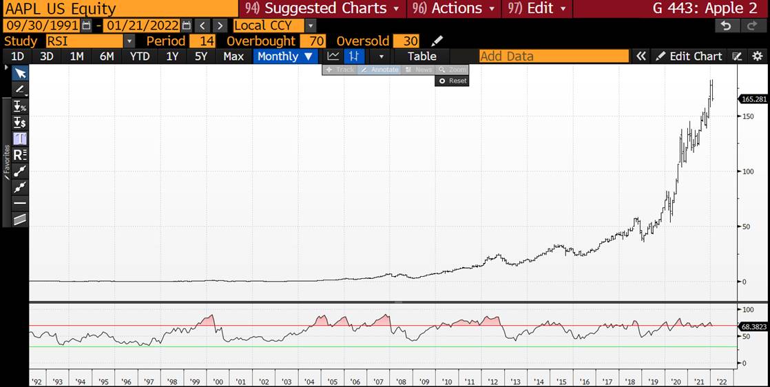Set range to YTD
The width and height of the screenshot is (770, 387).
(x=140, y=56)
